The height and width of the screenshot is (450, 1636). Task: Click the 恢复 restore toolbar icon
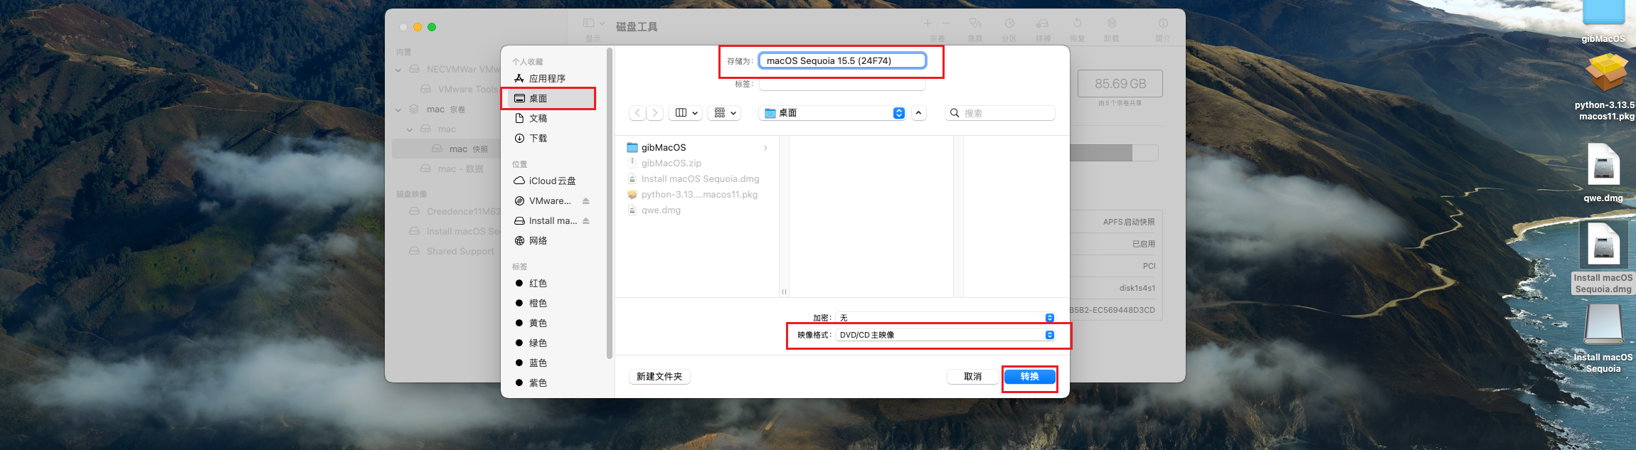(1078, 24)
